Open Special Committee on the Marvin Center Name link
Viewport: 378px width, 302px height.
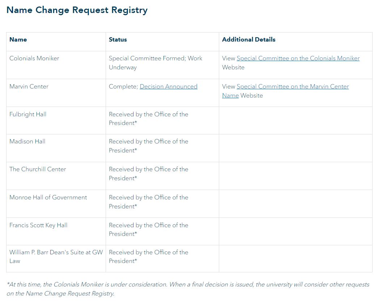293,87
